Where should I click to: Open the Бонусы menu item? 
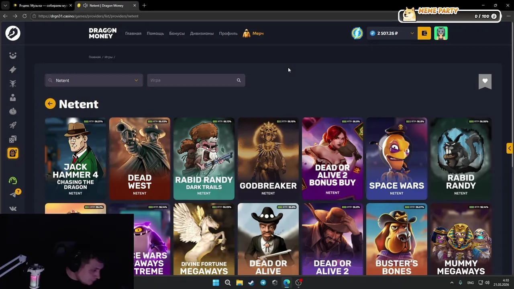coord(177,33)
